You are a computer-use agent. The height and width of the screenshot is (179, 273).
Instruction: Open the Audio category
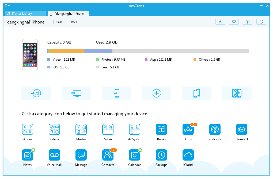(28, 129)
